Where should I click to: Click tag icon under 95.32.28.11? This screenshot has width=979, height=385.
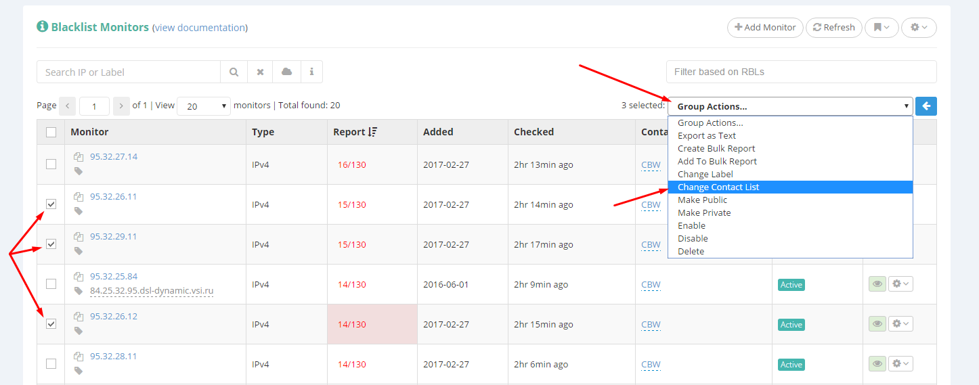79,371
